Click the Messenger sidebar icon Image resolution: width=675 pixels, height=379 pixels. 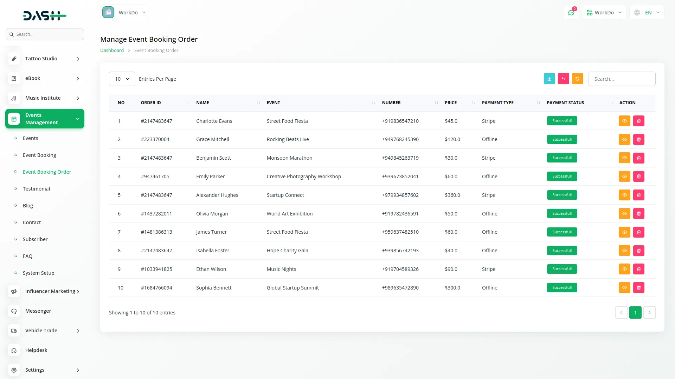[14, 311]
